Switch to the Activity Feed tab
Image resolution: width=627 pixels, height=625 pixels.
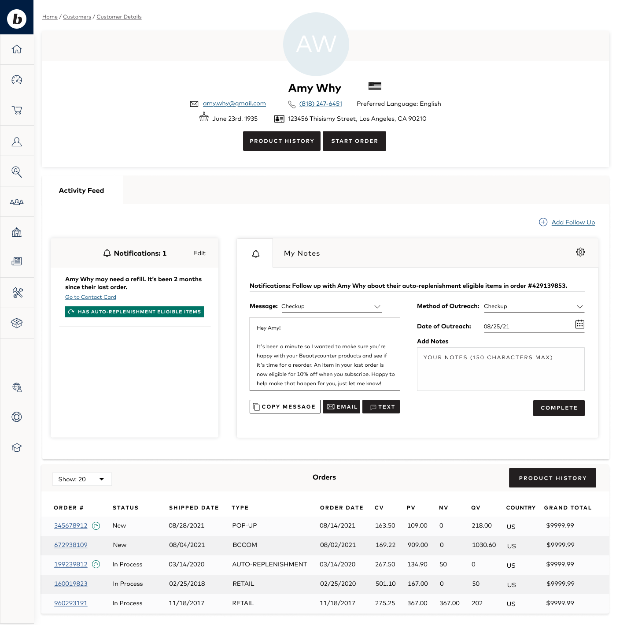[81, 190]
